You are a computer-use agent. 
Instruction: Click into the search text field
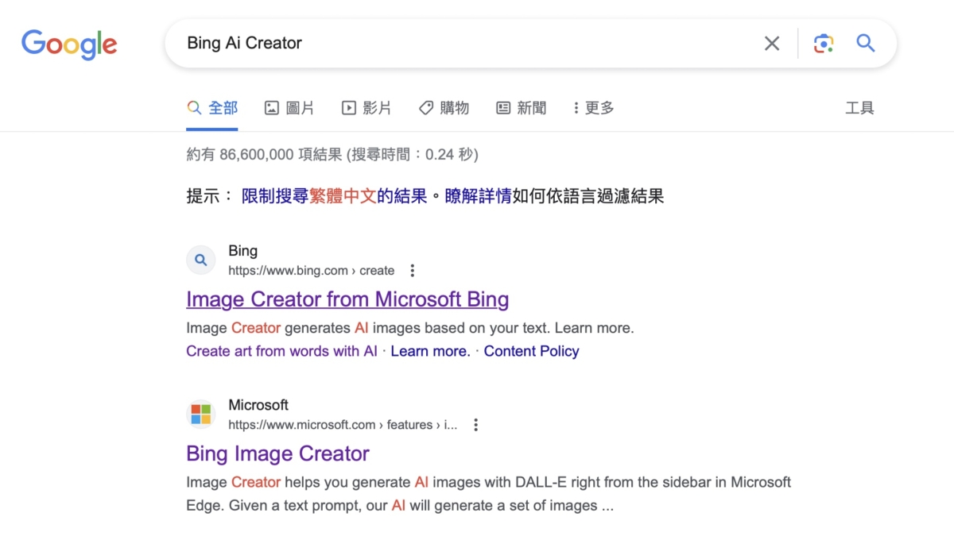pos(461,44)
